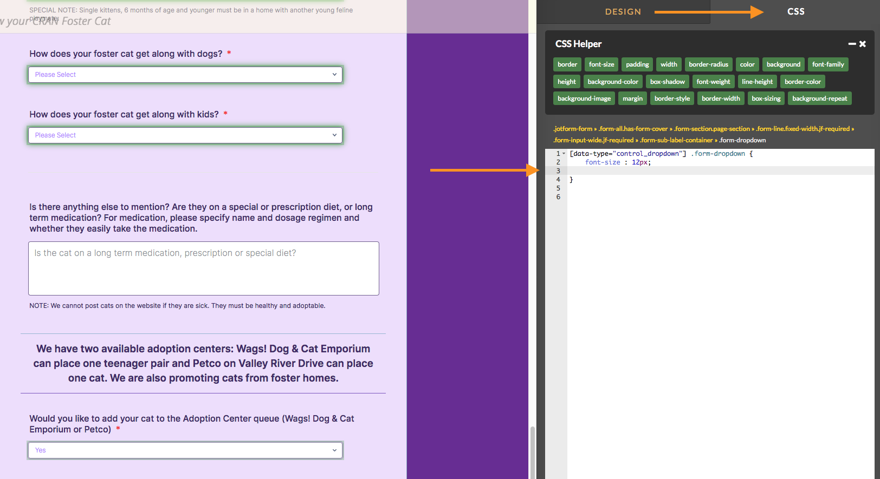Image resolution: width=880 pixels, height=479 pixels.
Task: Open the dogs compatibility dropdown
Action: [x=185, y=75]
